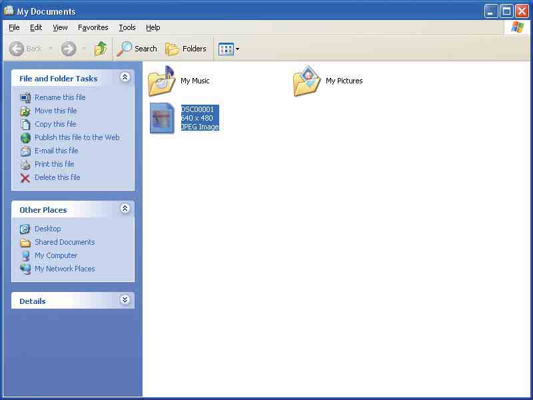Click the My Network Places icon
The height and width of the screenshot is (400, 533).
25,269
